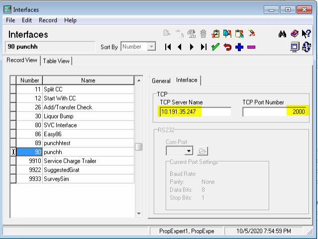Undo changes with red arrow icon

click(x=227, y=47)
